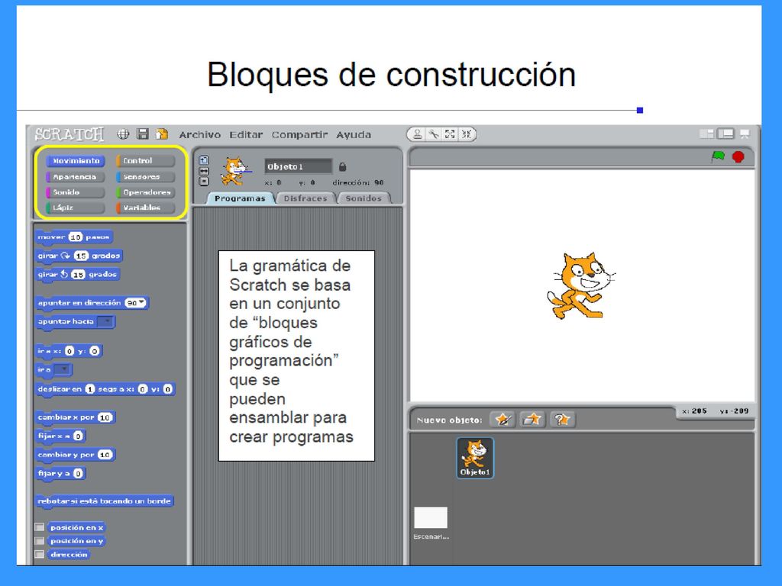Click the 'rebotar si está tocando un borde' block
The image size is (782, 586).
pos(104,501)
